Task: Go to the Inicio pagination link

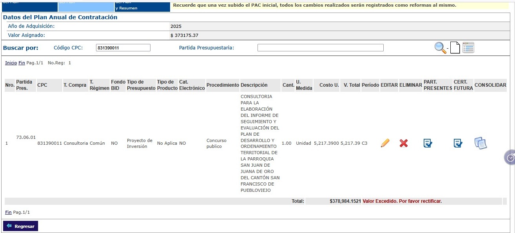Action: tap(11, 63)
